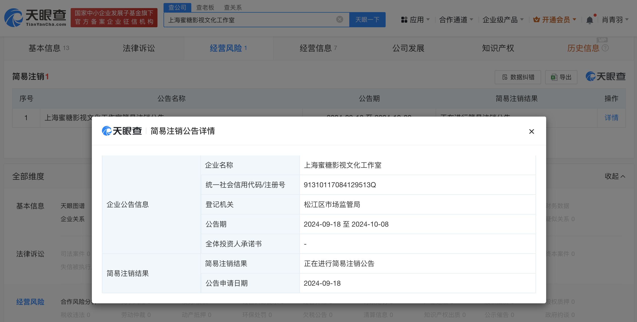Close the 简易注销公告详情 dialog
This screenshot has width=637, height=322.
[532, 131]
